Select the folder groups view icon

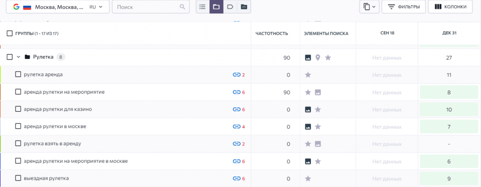[216, 7]
